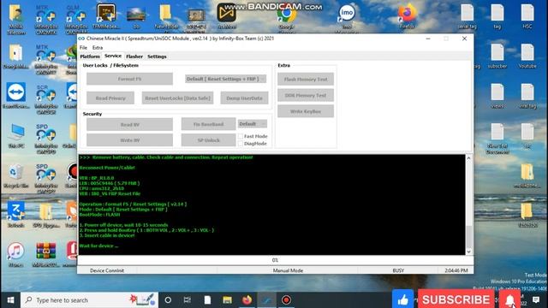This screenshot has width=548, height=308.
Task: Launch the imo Messenger desktop shortcut
Action: pos(347,19)
